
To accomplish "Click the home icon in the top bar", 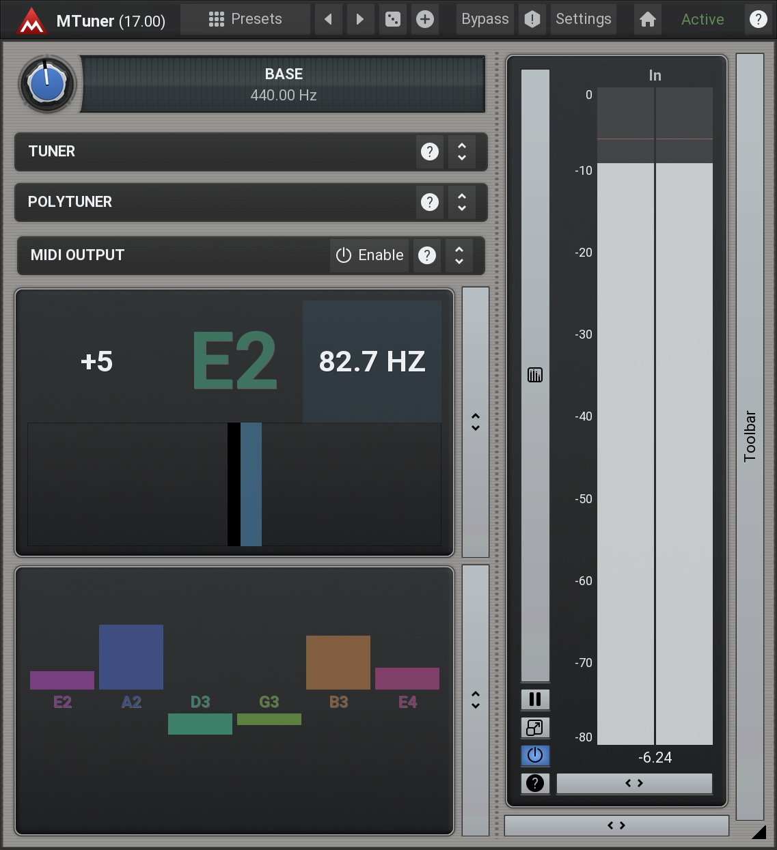I will click(x=647, y=19).
